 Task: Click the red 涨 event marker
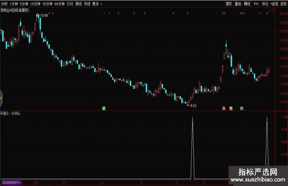coord(224,108)
